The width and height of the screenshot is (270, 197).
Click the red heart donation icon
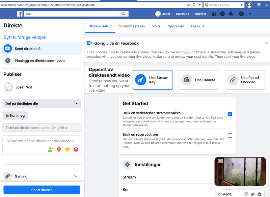click(x=76, y=149)
